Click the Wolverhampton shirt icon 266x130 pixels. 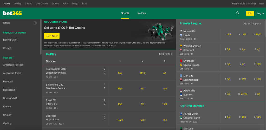coord(181,46)
